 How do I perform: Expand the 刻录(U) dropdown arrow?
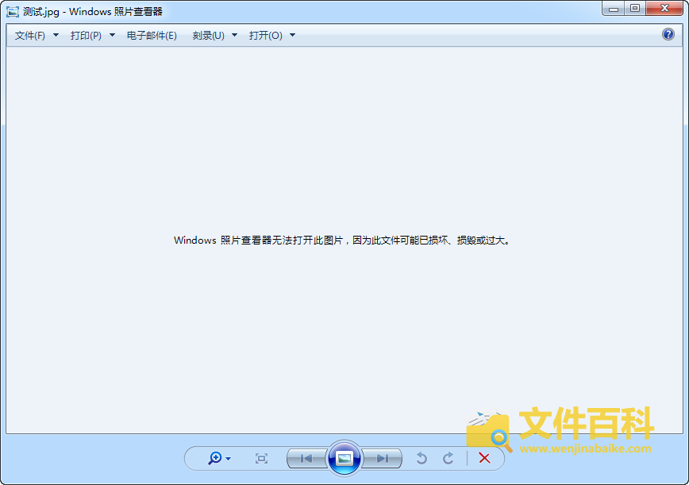click(x=234, y=35)
